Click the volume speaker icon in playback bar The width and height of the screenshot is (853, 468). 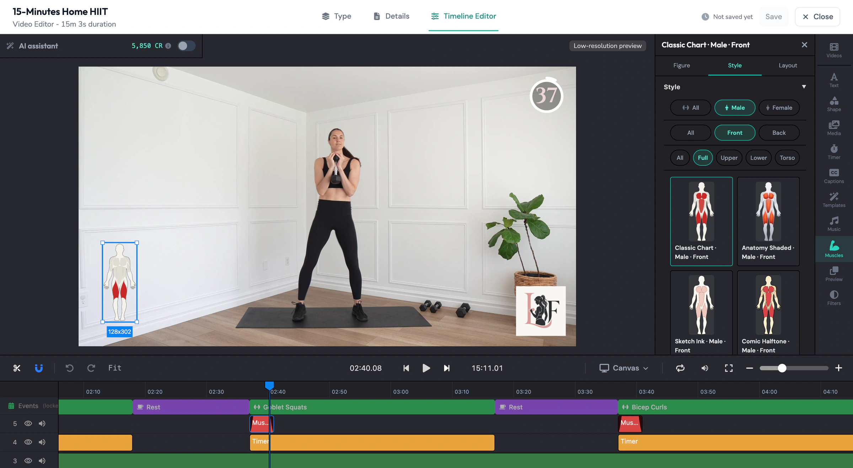coord(704,368)
